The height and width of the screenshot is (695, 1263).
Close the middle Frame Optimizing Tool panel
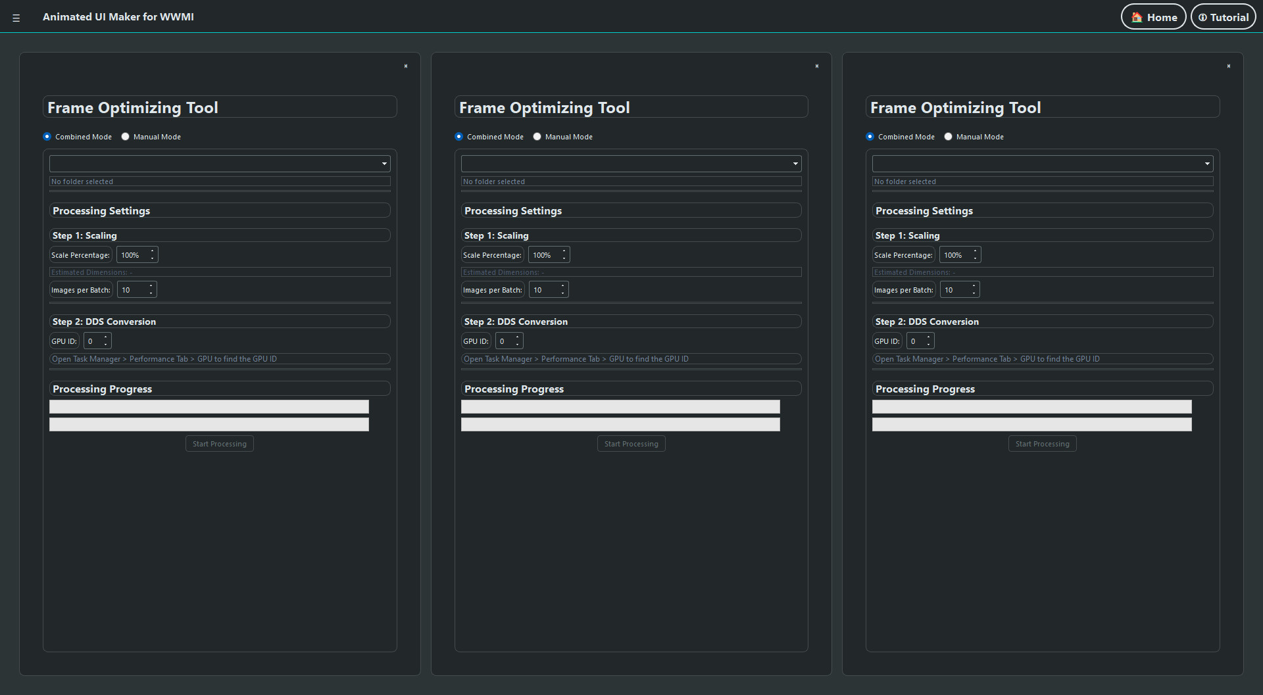coord(817,66)
